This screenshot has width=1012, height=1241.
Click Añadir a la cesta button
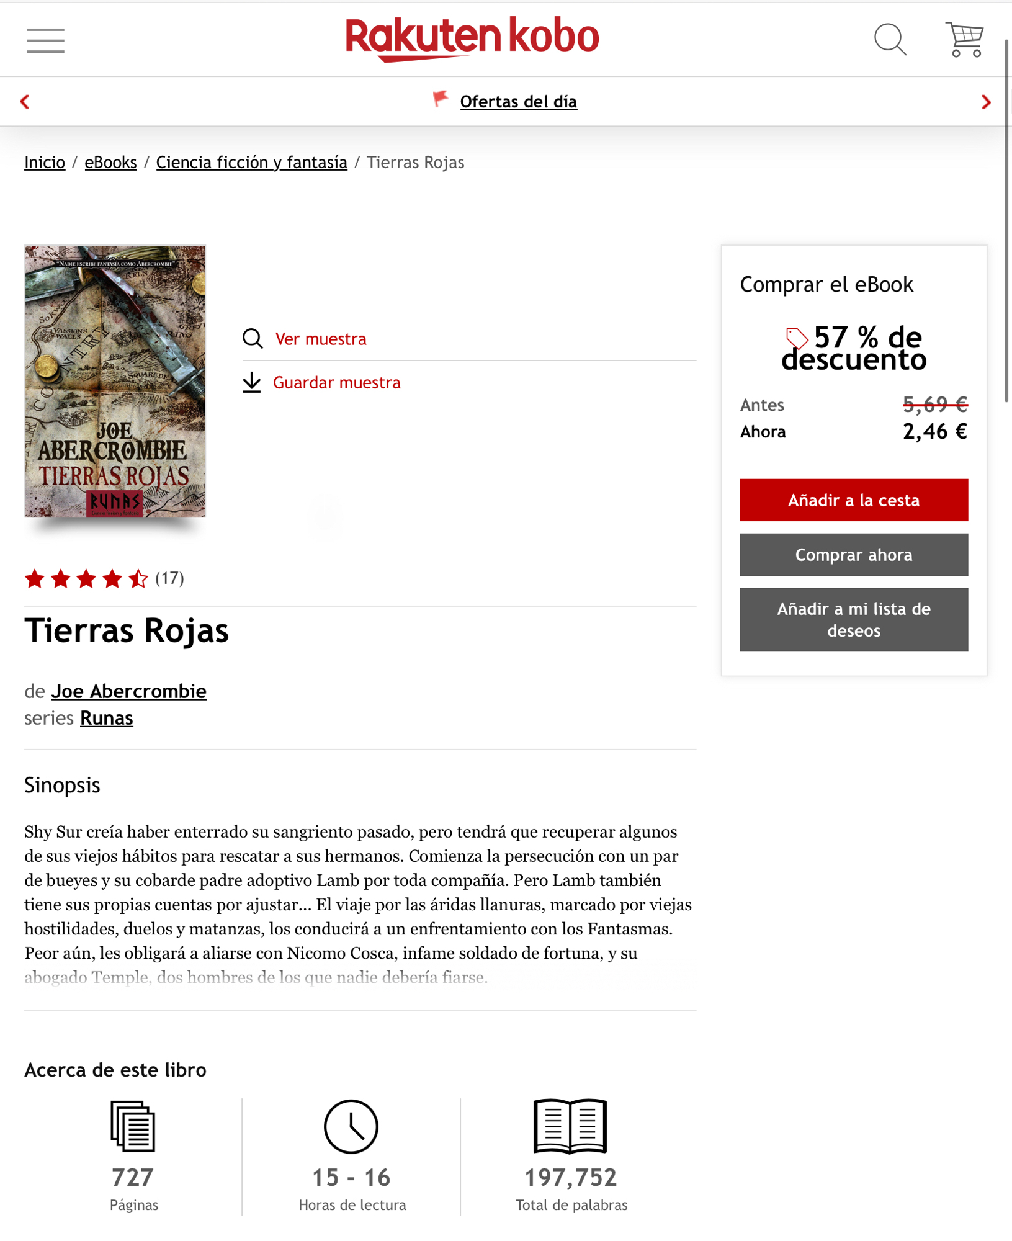[854, 500]
